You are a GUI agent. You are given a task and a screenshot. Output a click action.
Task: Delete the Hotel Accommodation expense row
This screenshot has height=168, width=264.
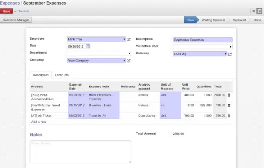(229, 95)
